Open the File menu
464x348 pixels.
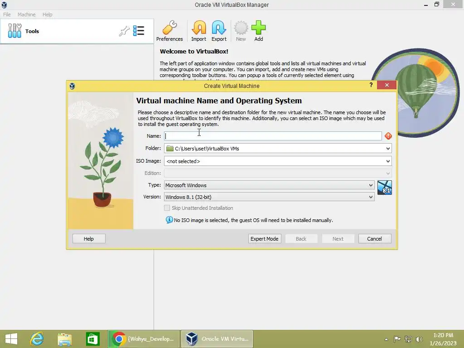[x=7, y=14]
